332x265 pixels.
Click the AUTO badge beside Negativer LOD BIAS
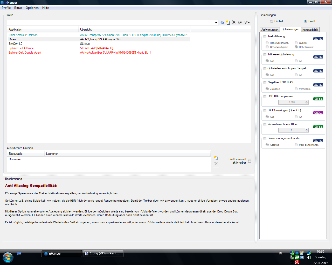click(318, 85)
